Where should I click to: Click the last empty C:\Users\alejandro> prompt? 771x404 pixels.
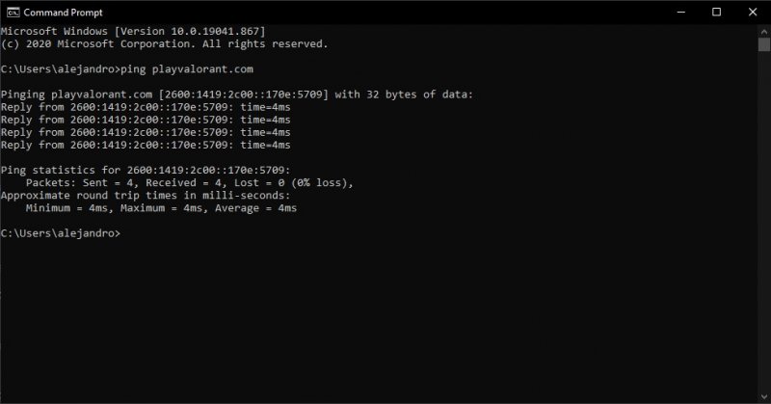[61, 233]
